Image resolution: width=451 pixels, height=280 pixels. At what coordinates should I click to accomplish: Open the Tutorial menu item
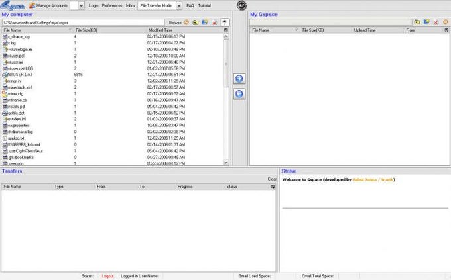204,5
